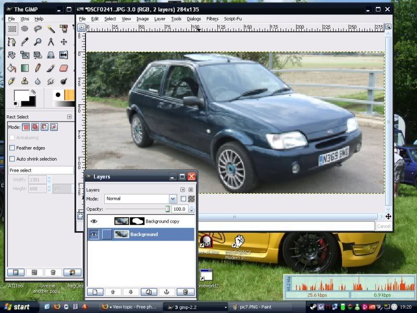This screenshot has width=417, height=313.
Task: Set selection mode to Subtract
Action: coord(44,127)
